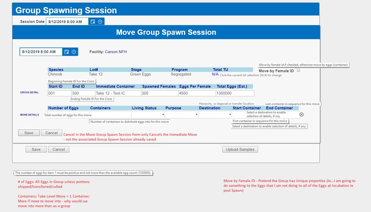This screenshot has height=212, width=371.
Task: Expand the Purpose dropdown
Action: click(x=181, y=114)
